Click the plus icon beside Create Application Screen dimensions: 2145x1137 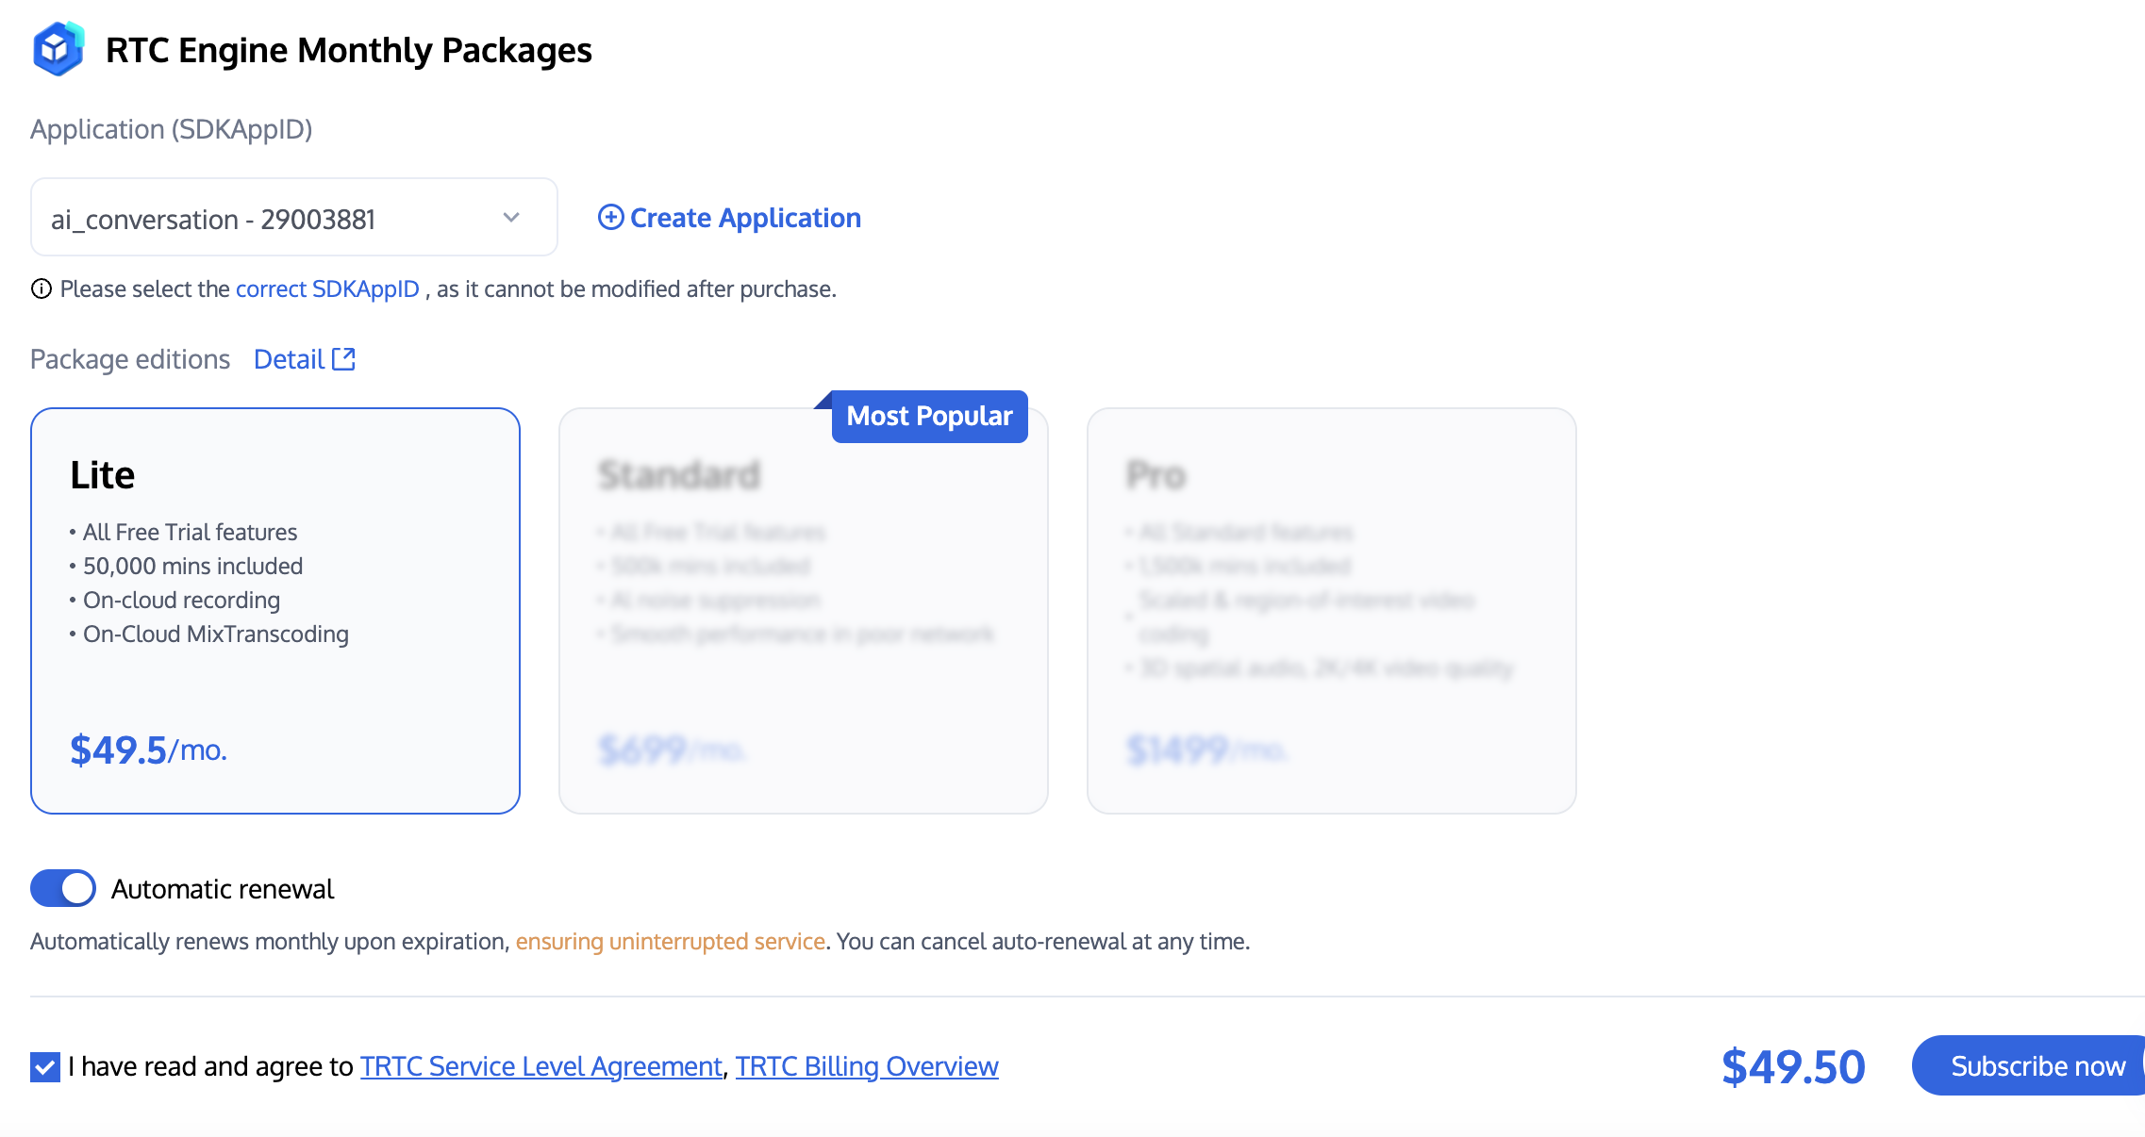pos(610,218)
